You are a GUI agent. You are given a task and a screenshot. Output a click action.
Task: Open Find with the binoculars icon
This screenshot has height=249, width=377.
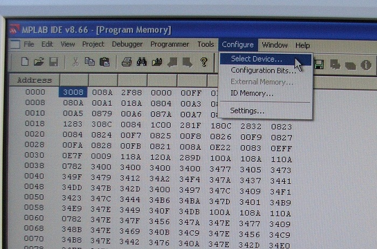click(x=142, y=62)
